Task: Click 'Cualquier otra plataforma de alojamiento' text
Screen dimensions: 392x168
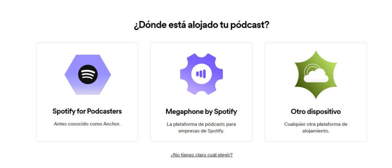Action: pyautogui.click(x=316, y=127)
